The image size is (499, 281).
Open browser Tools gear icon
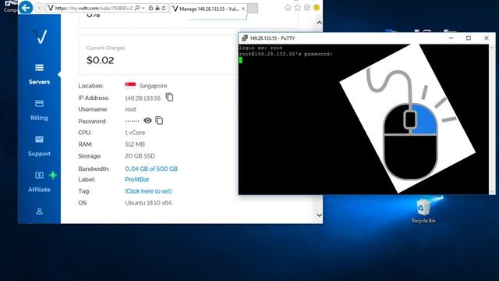point(307,8)
